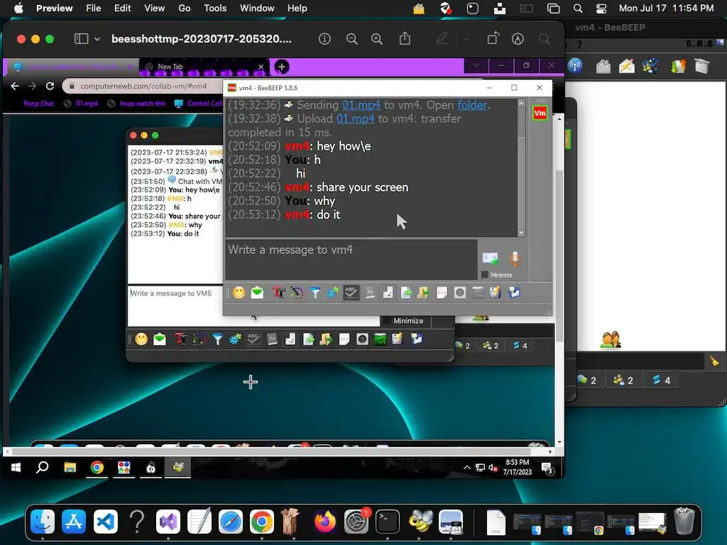The width and height of the screenshot is (727, 545).
Task: Open the Preview sidebar view dropdown chevron
Action: click(97, 39)
